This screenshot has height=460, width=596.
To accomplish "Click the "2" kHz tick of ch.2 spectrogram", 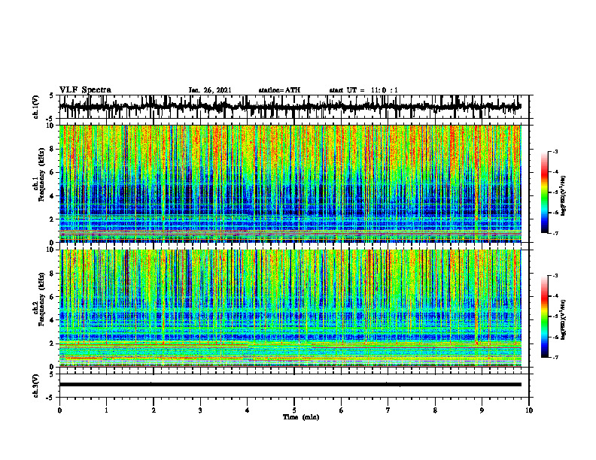I will pos(53,343).
